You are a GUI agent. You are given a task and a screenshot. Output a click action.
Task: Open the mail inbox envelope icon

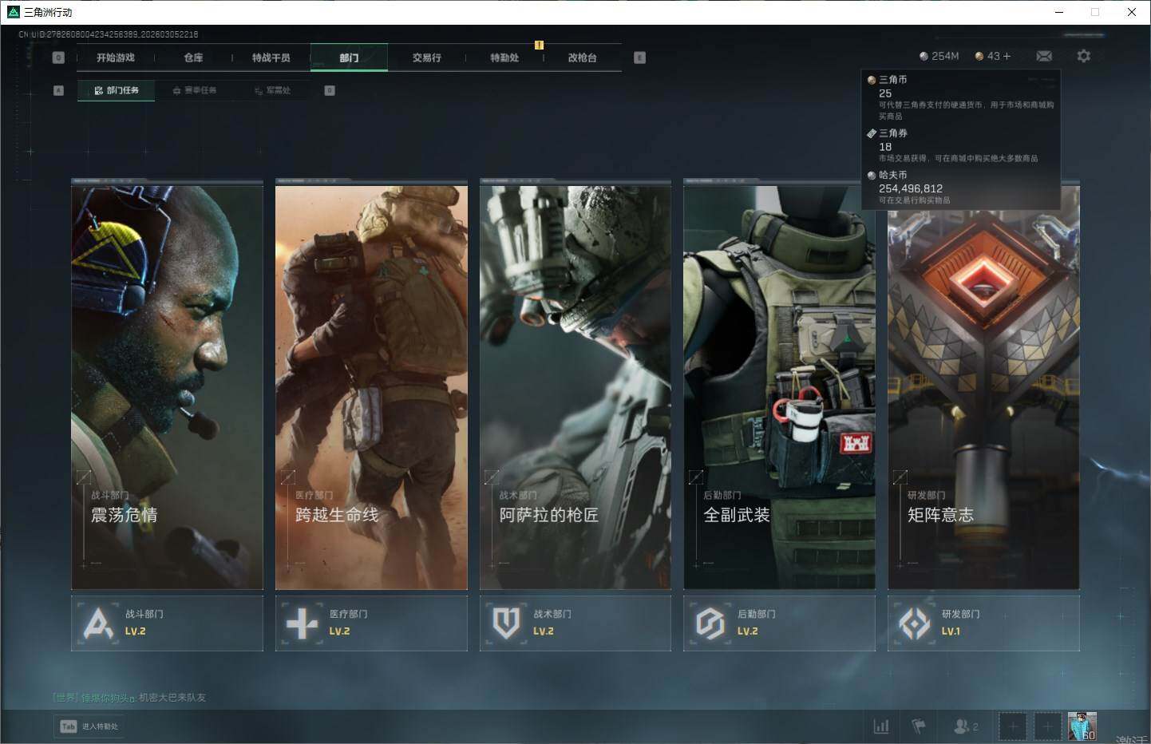(x=1043, y=56)
